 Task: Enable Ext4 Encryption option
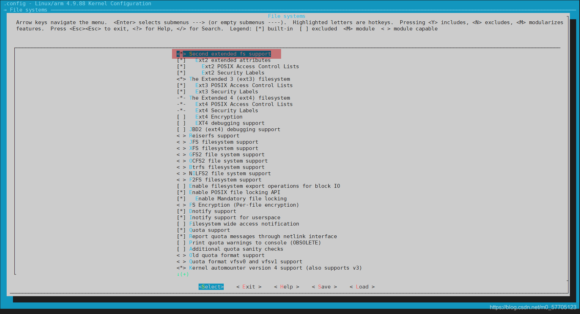tap(209, 117)
